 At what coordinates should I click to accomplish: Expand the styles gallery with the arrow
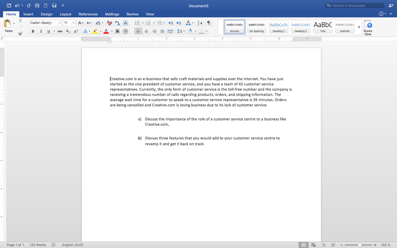coord(359,27)
